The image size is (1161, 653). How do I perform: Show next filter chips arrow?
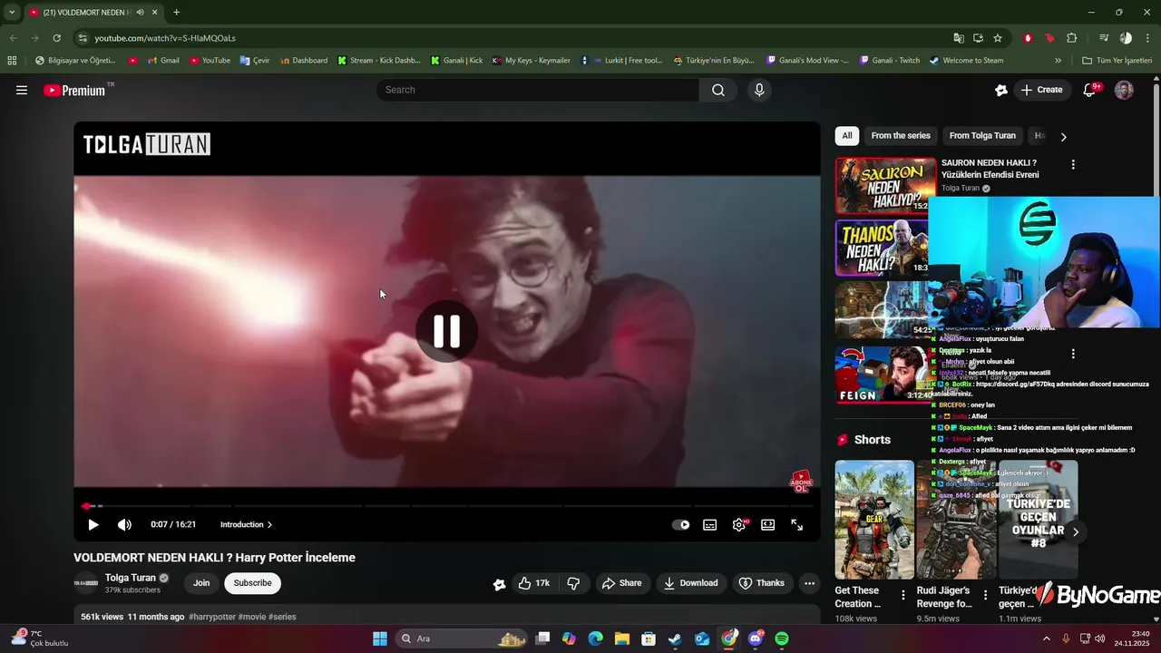[1063, 136]
